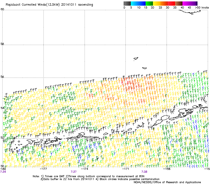The height and width of the screenshot is (184, 210).
Task: Click the purple time label '7:37'
Action: (74, 172)
